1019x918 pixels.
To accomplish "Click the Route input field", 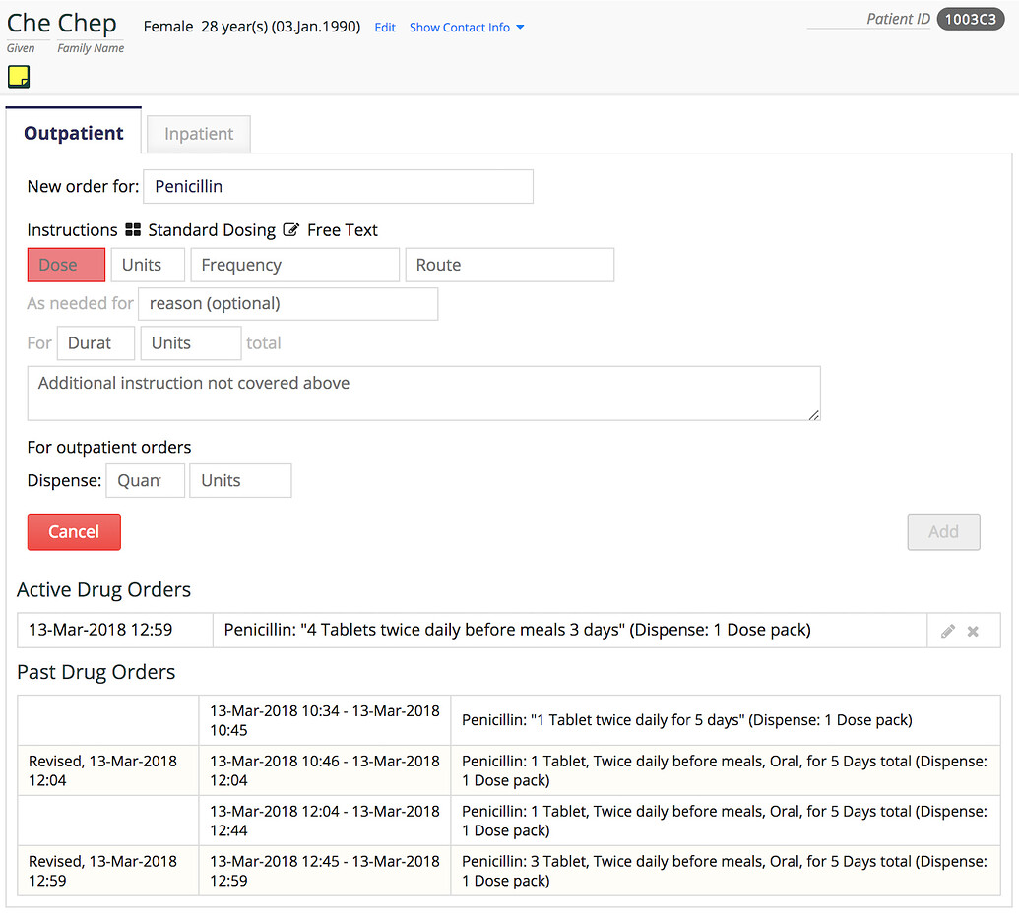I will pyautogui.click(x=509, y=265).
